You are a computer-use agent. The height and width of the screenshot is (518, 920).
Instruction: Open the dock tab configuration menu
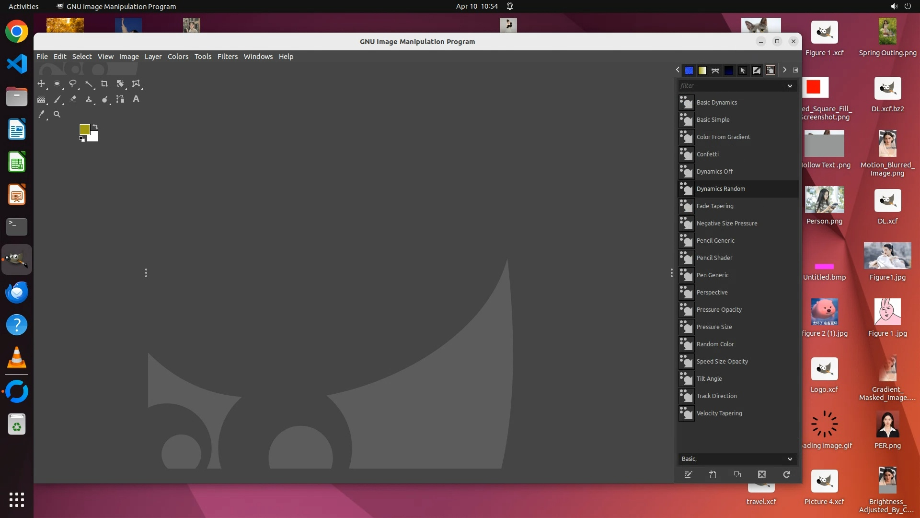795,70
